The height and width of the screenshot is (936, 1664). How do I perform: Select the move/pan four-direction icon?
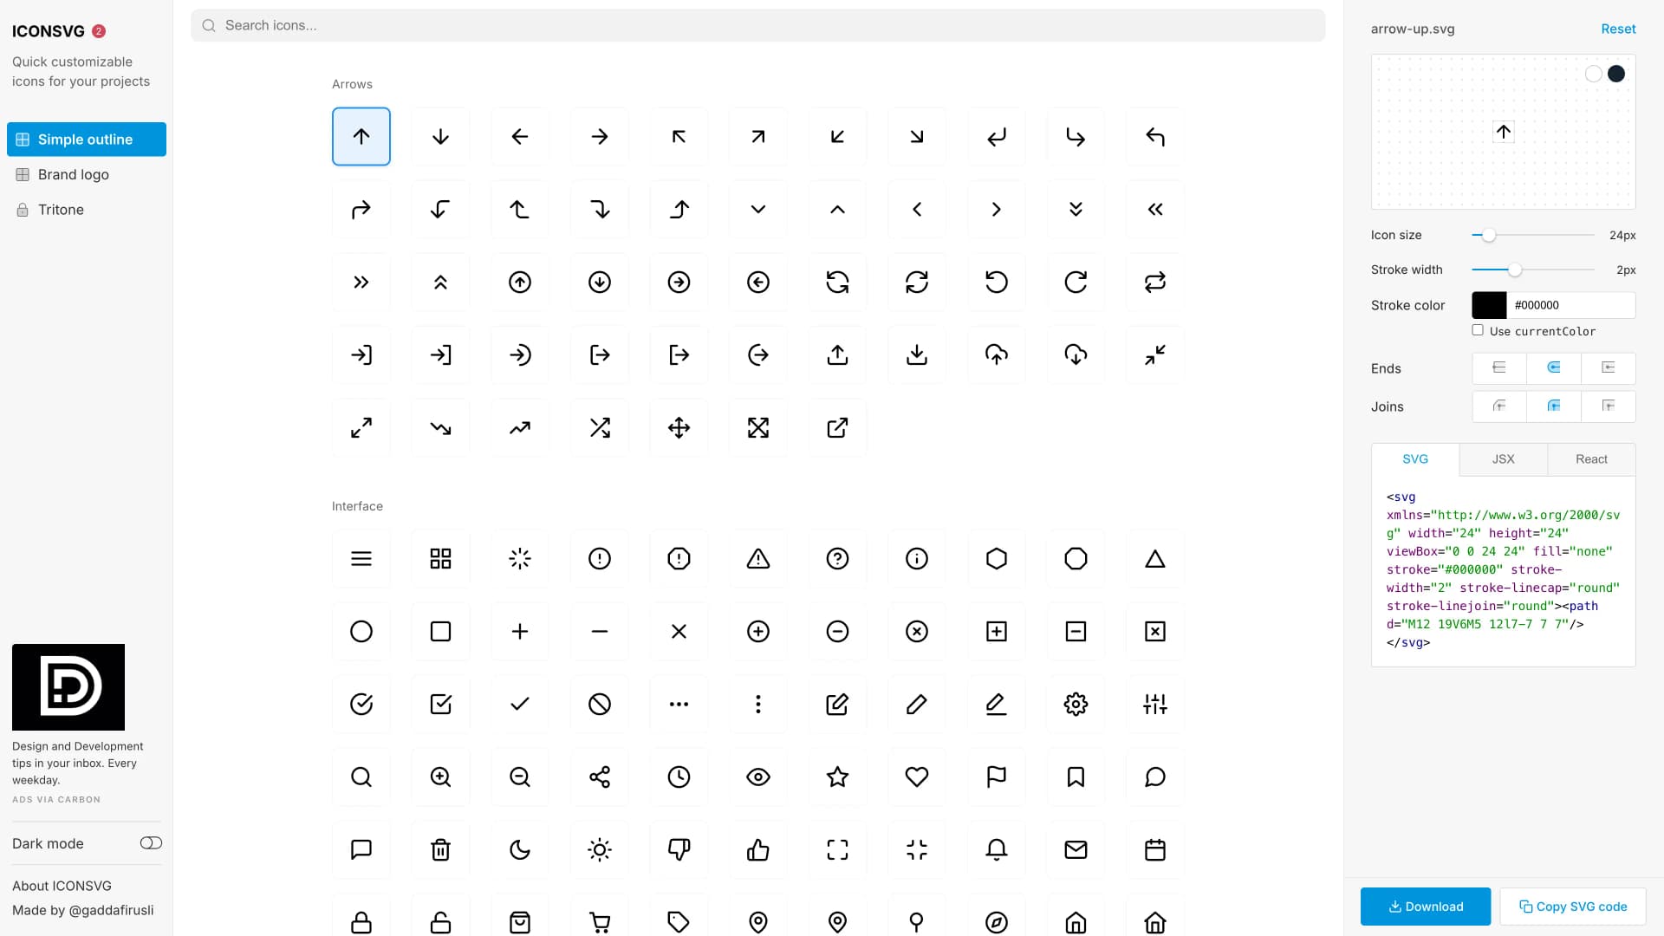point(679,427)
